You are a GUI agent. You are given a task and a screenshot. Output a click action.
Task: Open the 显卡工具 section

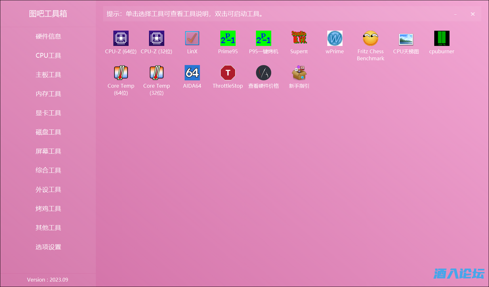48,113
